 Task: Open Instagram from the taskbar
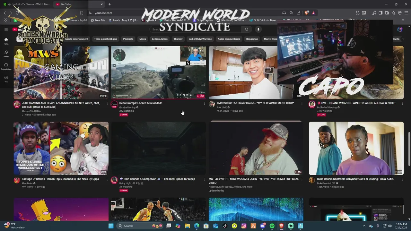244,226
